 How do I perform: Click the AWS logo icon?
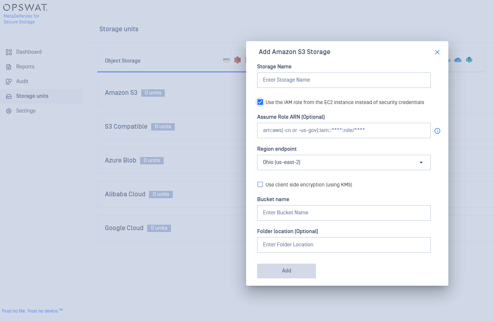[x=226, y=60]
